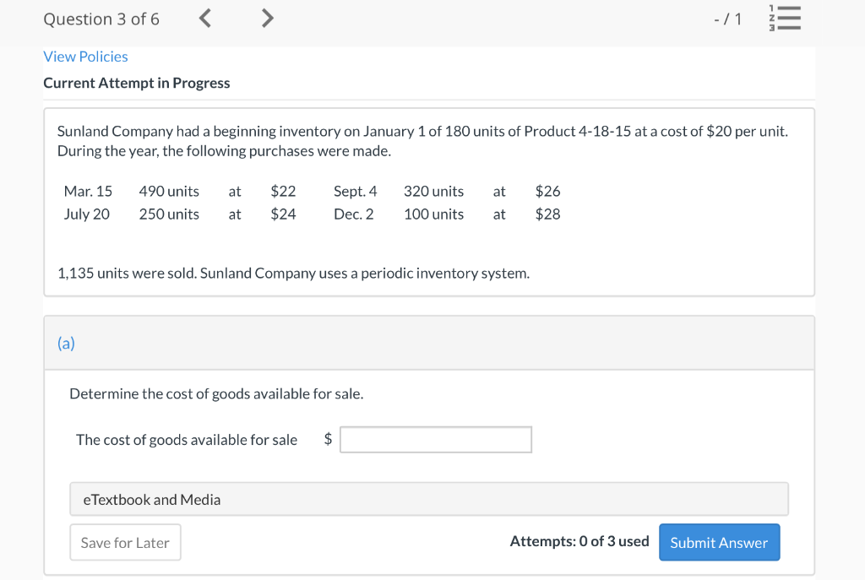This screenshot has height=580, width=865.
Task: Open the View Policies link
Action: coord(85,57)
